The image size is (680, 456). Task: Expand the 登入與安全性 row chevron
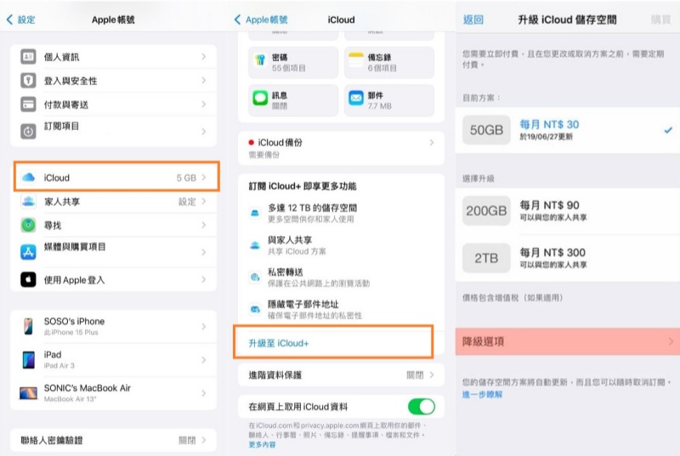click(x=203, y=81)
